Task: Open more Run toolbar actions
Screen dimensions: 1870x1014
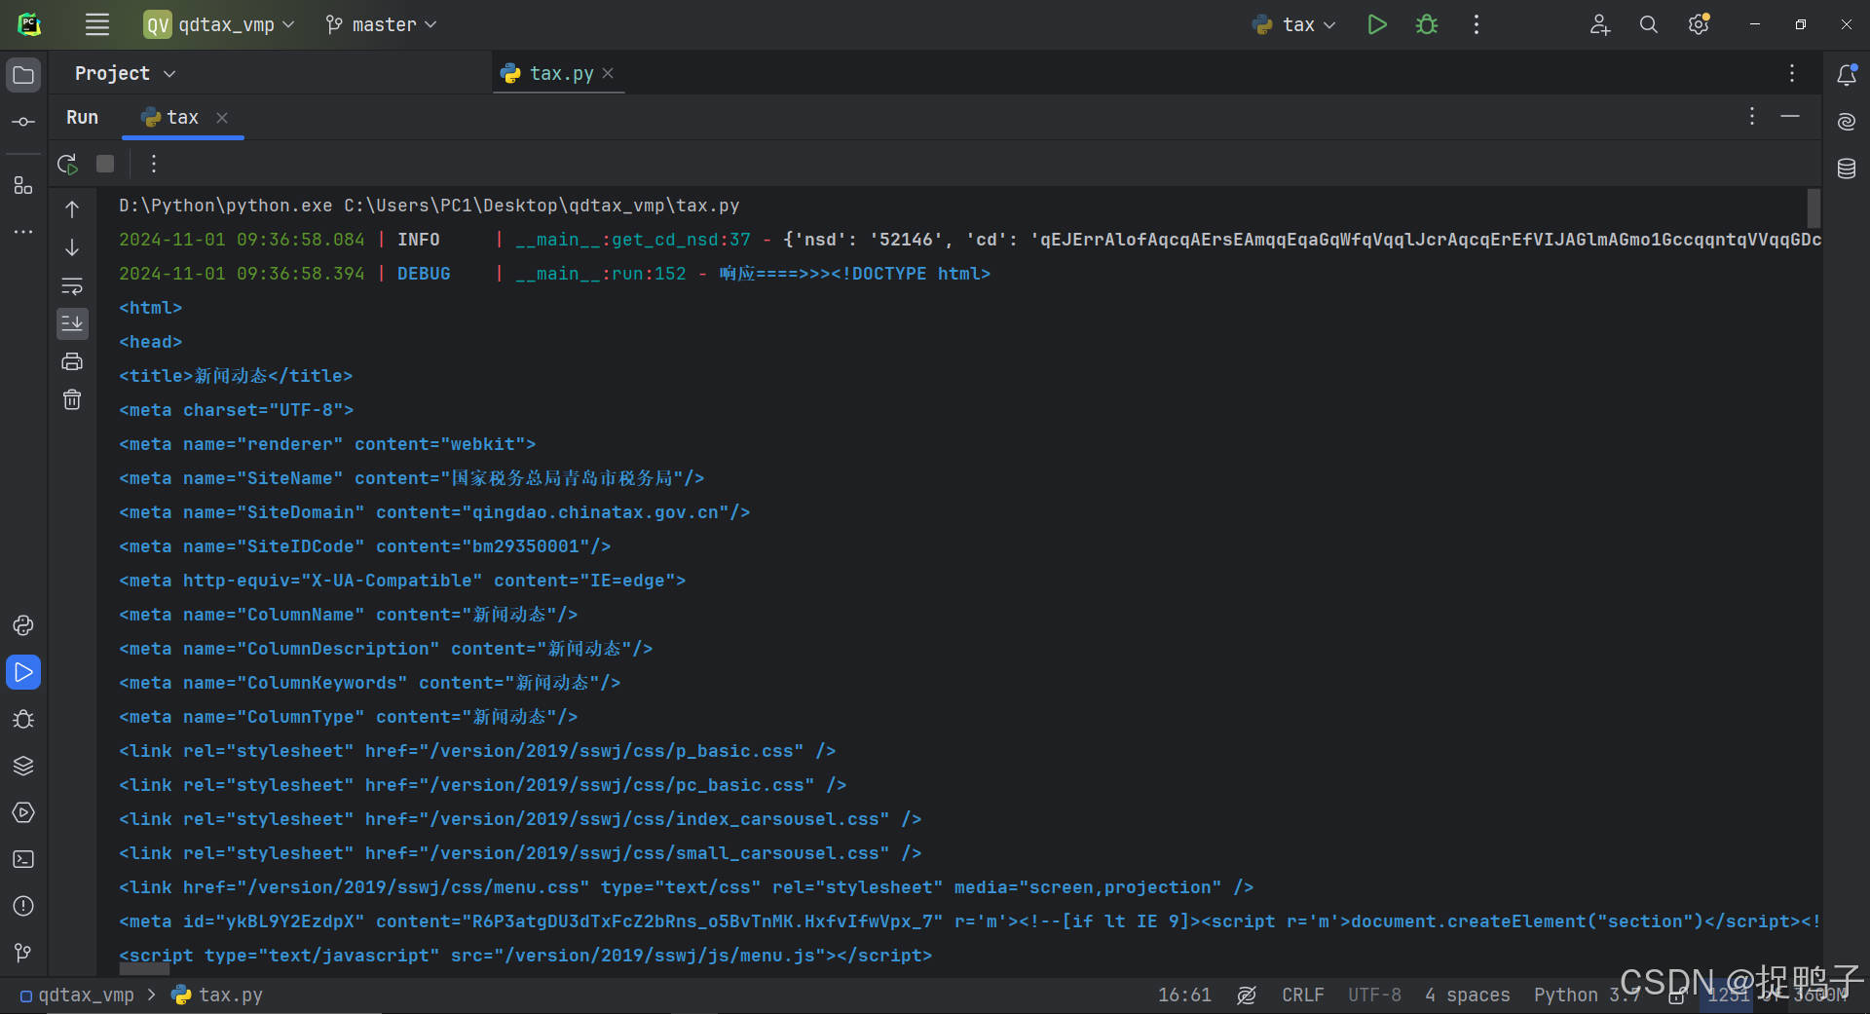Action: click(153, 164)
